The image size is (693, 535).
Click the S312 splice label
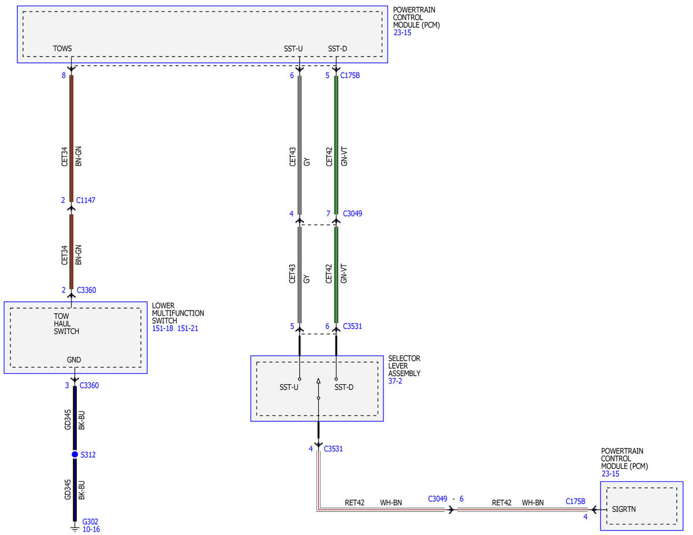point(88,455)
